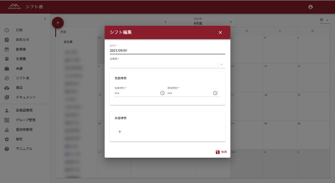The image size is (335, 183).
Task: Open the 従業員 employee dropdown
Action: pyautogui.click(x=221, y=64)
